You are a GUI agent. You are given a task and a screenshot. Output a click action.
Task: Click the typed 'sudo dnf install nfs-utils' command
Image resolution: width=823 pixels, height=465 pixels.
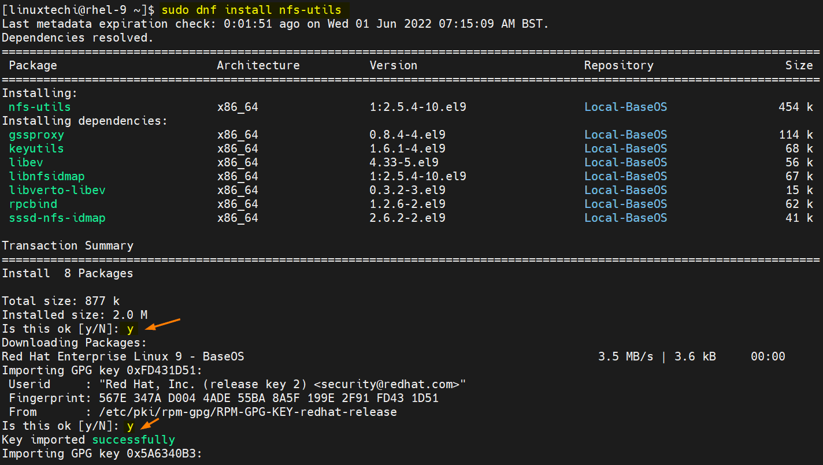(x=251, y=10)
